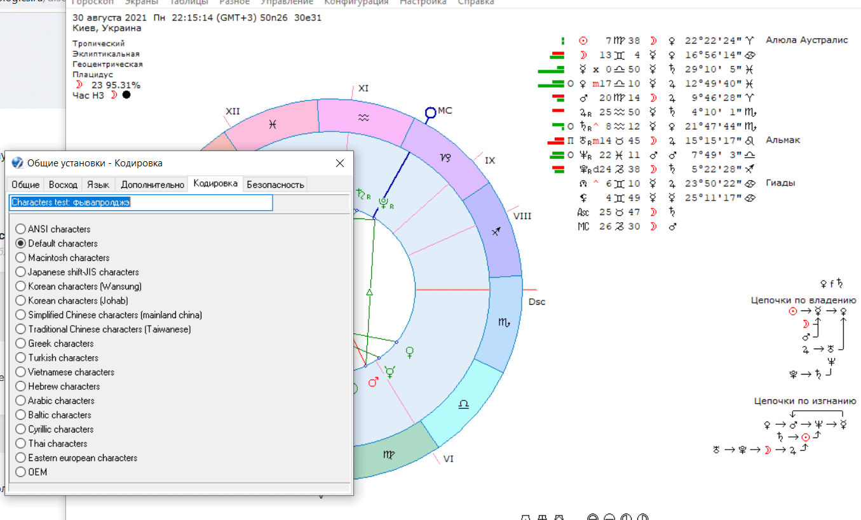Click the Virgo sign in green segment
861x520 pixels.
tap(388, 455)
